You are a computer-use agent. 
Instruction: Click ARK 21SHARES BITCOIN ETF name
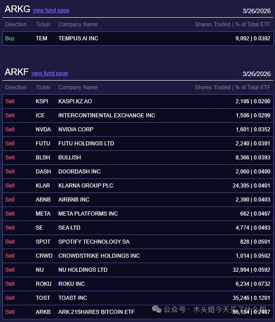(x=96, y=312)
